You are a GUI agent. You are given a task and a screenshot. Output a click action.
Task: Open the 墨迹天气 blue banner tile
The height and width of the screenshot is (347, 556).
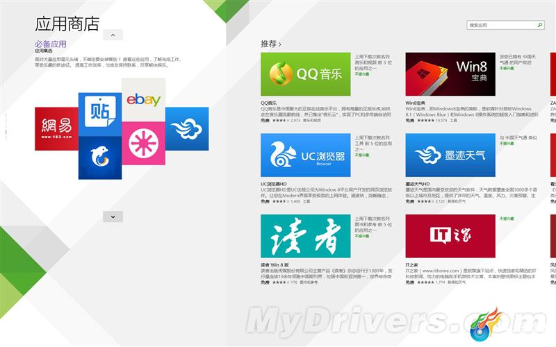click(x=450, y=155)
